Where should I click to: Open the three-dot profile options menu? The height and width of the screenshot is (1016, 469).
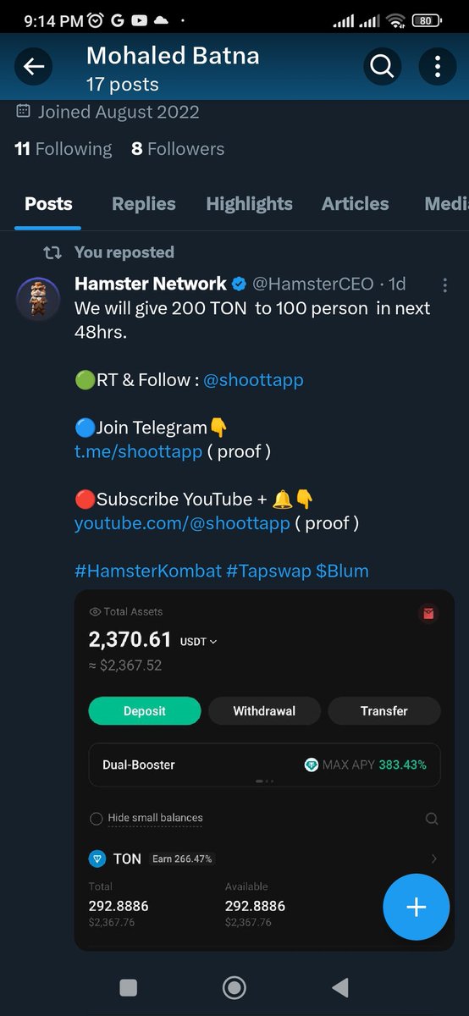tap(438, 67)
